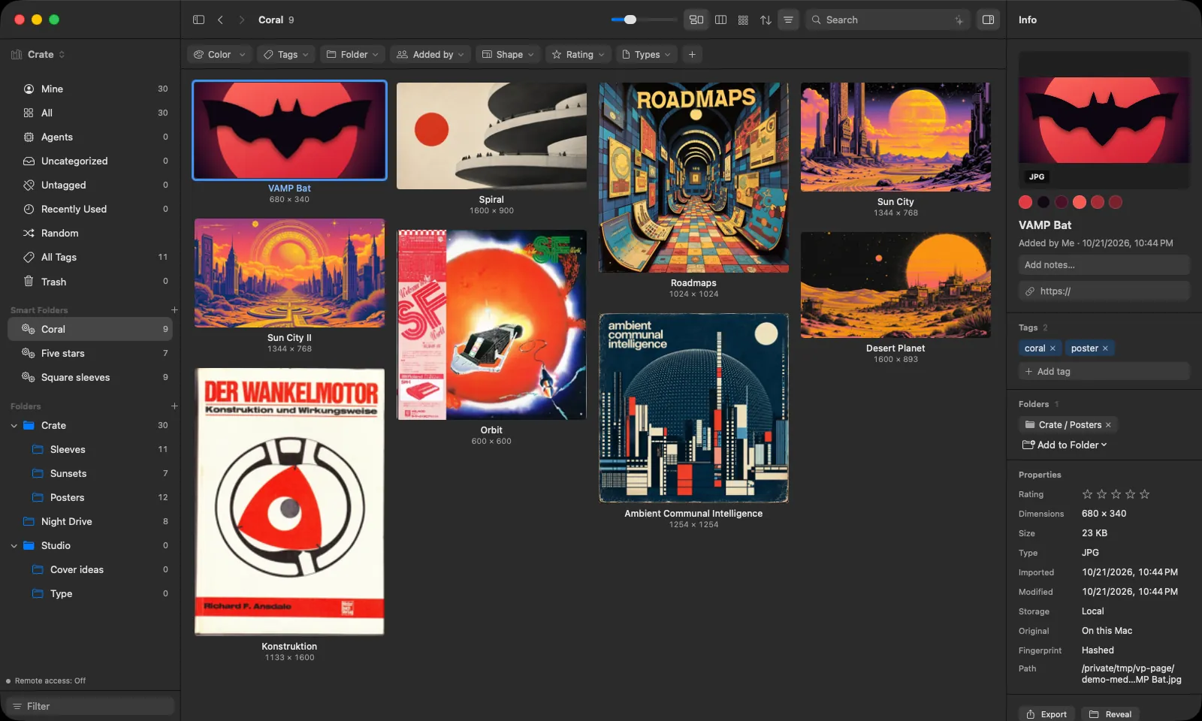This screenshot has width=1202, height=721.
Task: Toggle the right info panel icon
Action: [988, 20]
